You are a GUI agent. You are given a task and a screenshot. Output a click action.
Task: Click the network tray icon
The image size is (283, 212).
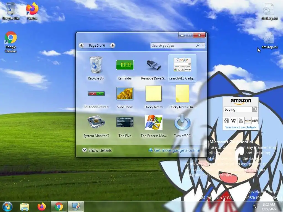click(255, 206)
